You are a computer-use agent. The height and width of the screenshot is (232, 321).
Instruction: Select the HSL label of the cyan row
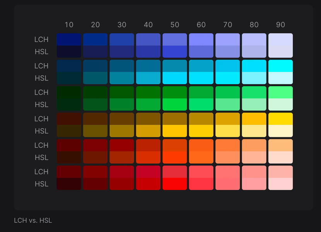[41, 78]
